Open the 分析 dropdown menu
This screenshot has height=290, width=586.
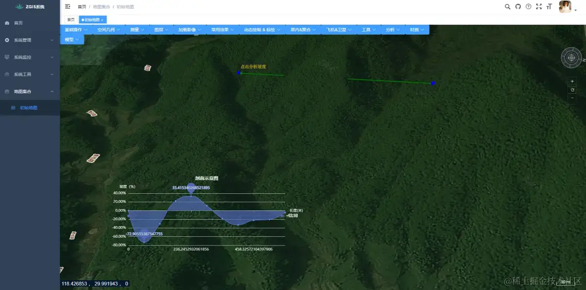393,30
